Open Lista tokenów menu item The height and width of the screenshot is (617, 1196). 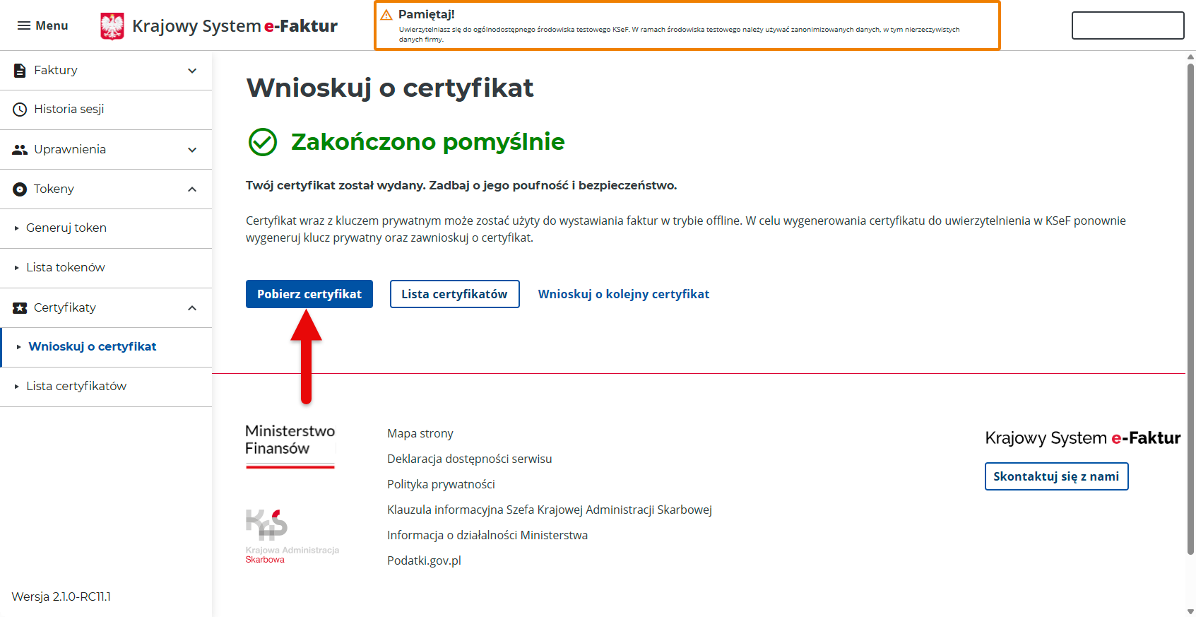66,268
